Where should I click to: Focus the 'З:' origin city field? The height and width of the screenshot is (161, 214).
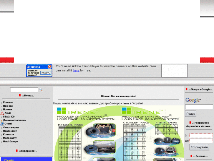(x=201, y=136)
